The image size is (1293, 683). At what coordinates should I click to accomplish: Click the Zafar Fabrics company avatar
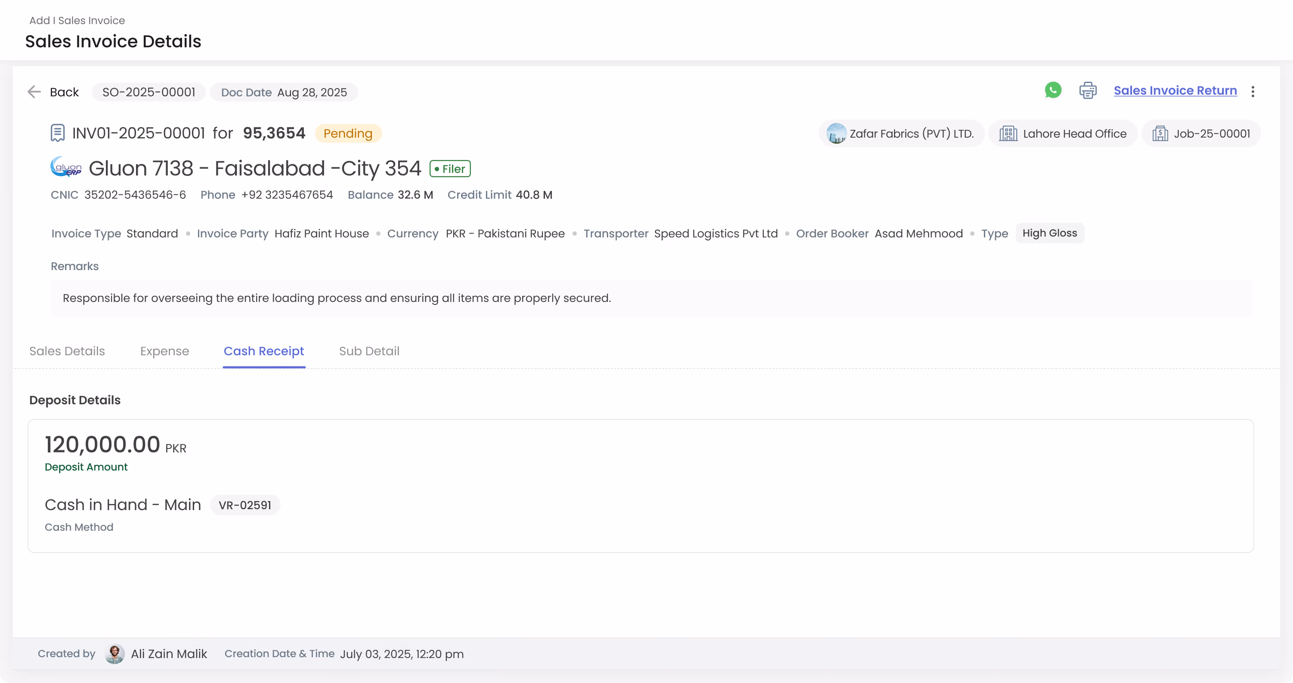836,133
